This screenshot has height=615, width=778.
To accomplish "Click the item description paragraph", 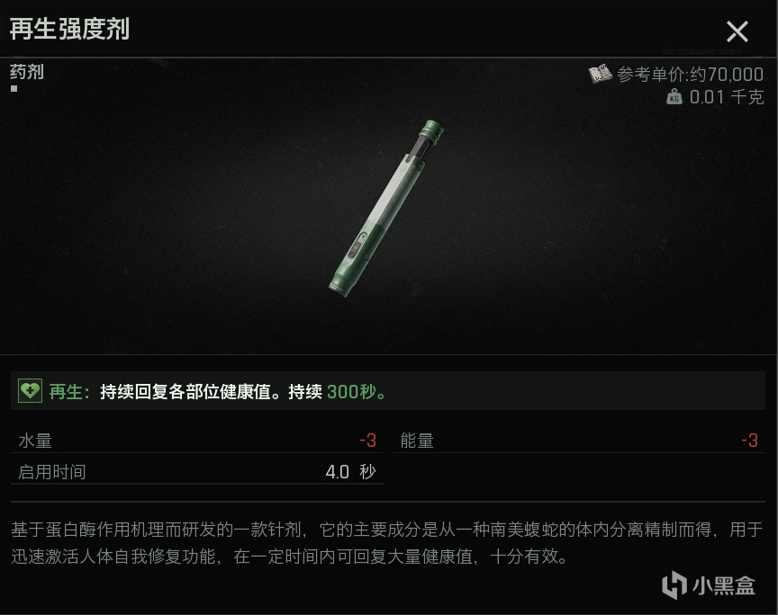I will 387,543.
